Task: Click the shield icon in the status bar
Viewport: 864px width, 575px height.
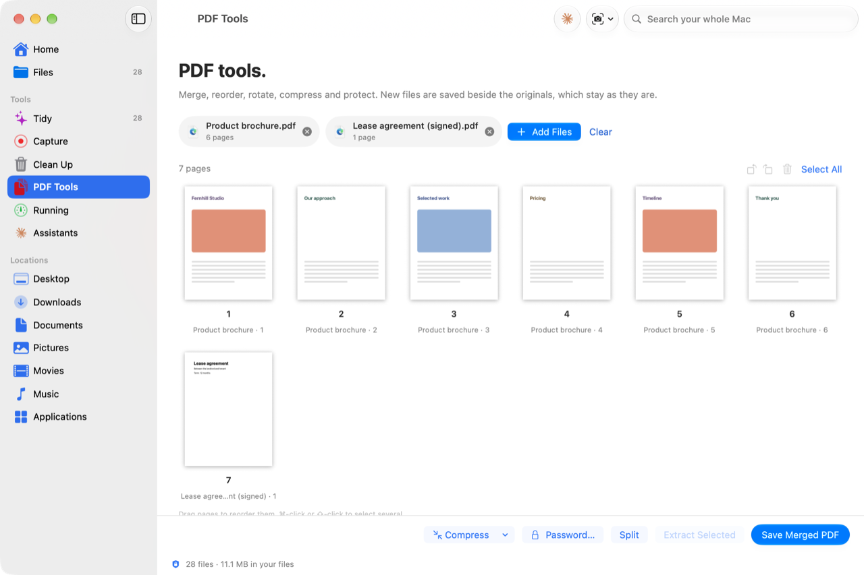Action: click(x=175, y=564)
